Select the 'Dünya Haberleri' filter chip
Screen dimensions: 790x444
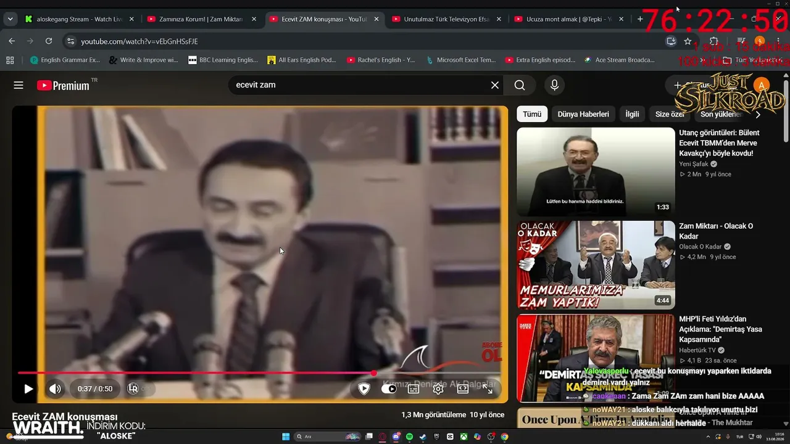[583, 114]
